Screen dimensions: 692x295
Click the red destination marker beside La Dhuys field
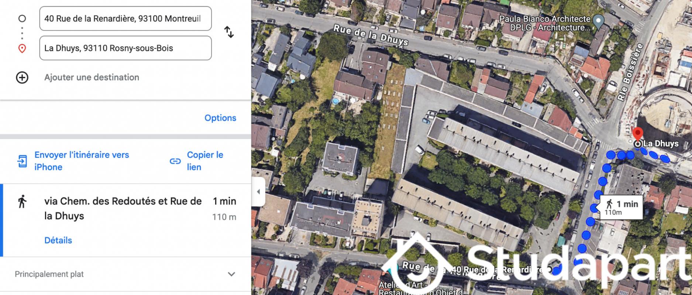coord(22,48)
